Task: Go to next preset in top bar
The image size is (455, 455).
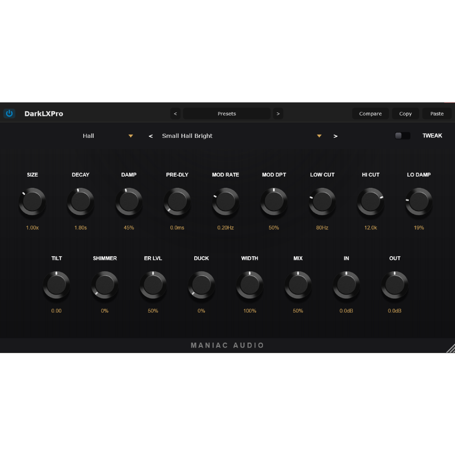Action: (x=278, y=113)
